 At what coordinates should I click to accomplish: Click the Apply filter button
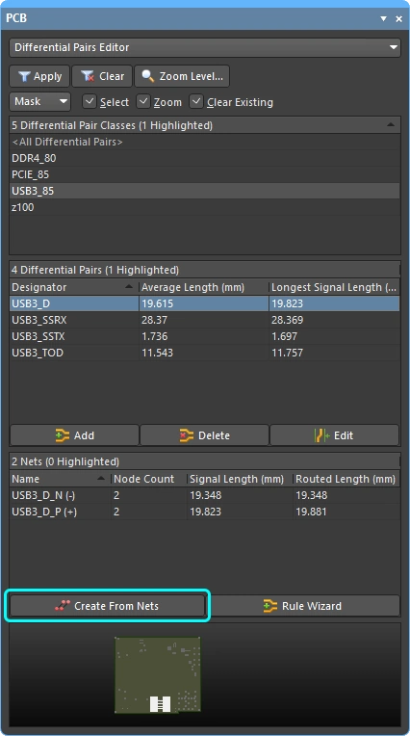39,76
